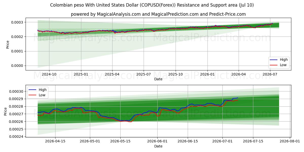Click the top chart y-axis value 0.0001
This screenshot has width=304, height=152.
click(17, 51)
